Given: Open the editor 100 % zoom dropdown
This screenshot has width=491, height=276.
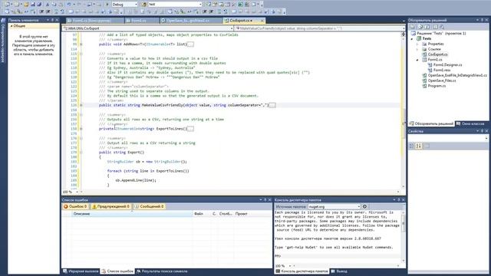Looking at the screenshot, I should pos(77,192).
